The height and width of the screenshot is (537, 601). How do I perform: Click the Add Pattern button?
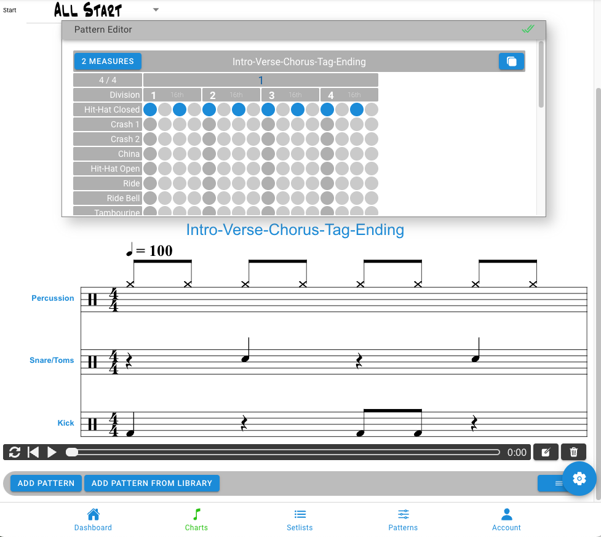click(x=46, y=483)
